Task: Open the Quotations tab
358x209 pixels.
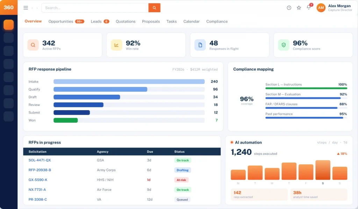Action: 126,21
